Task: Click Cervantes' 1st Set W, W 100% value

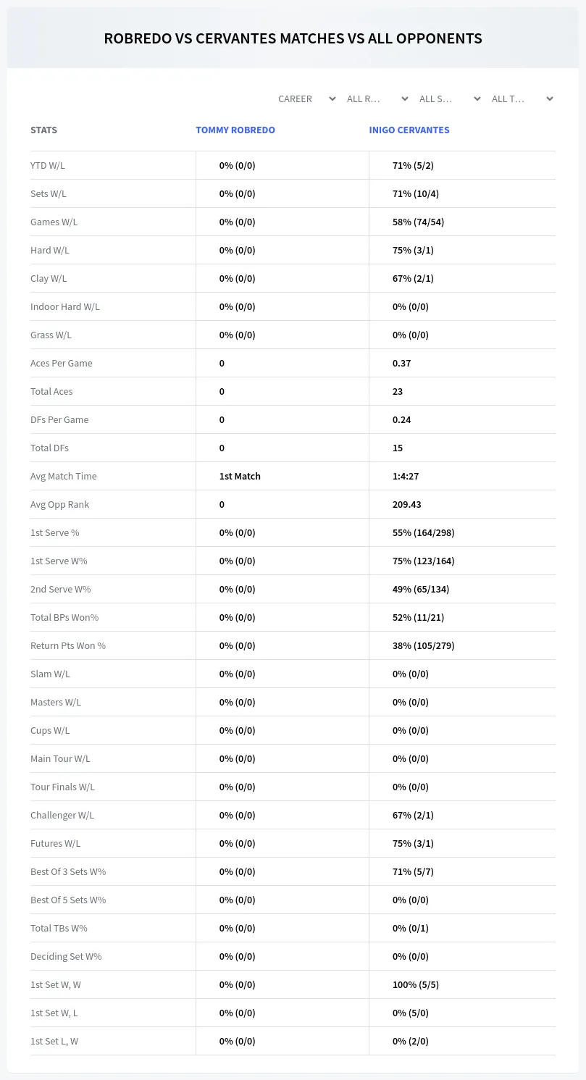Action: 416,984
